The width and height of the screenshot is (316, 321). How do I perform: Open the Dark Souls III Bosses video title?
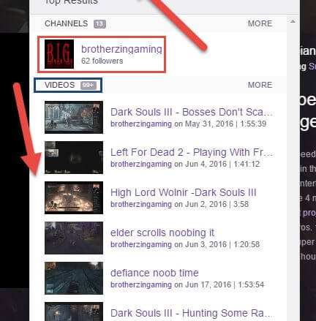coord(192,112)
